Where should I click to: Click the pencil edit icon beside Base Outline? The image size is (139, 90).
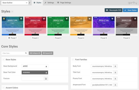(x=30, y=3)
